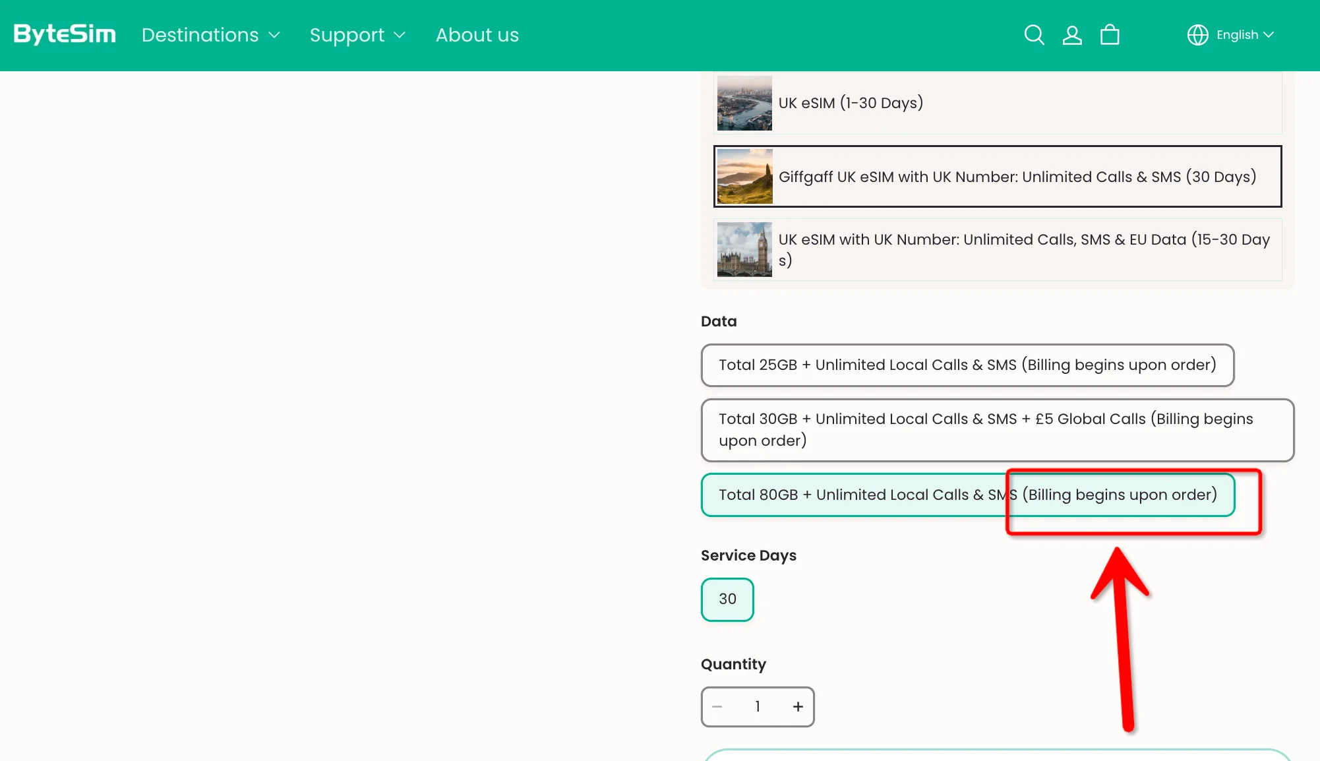Click the Destinations chevron arrow
Viewport: 1320px width, 761px height.
[274, 35]
